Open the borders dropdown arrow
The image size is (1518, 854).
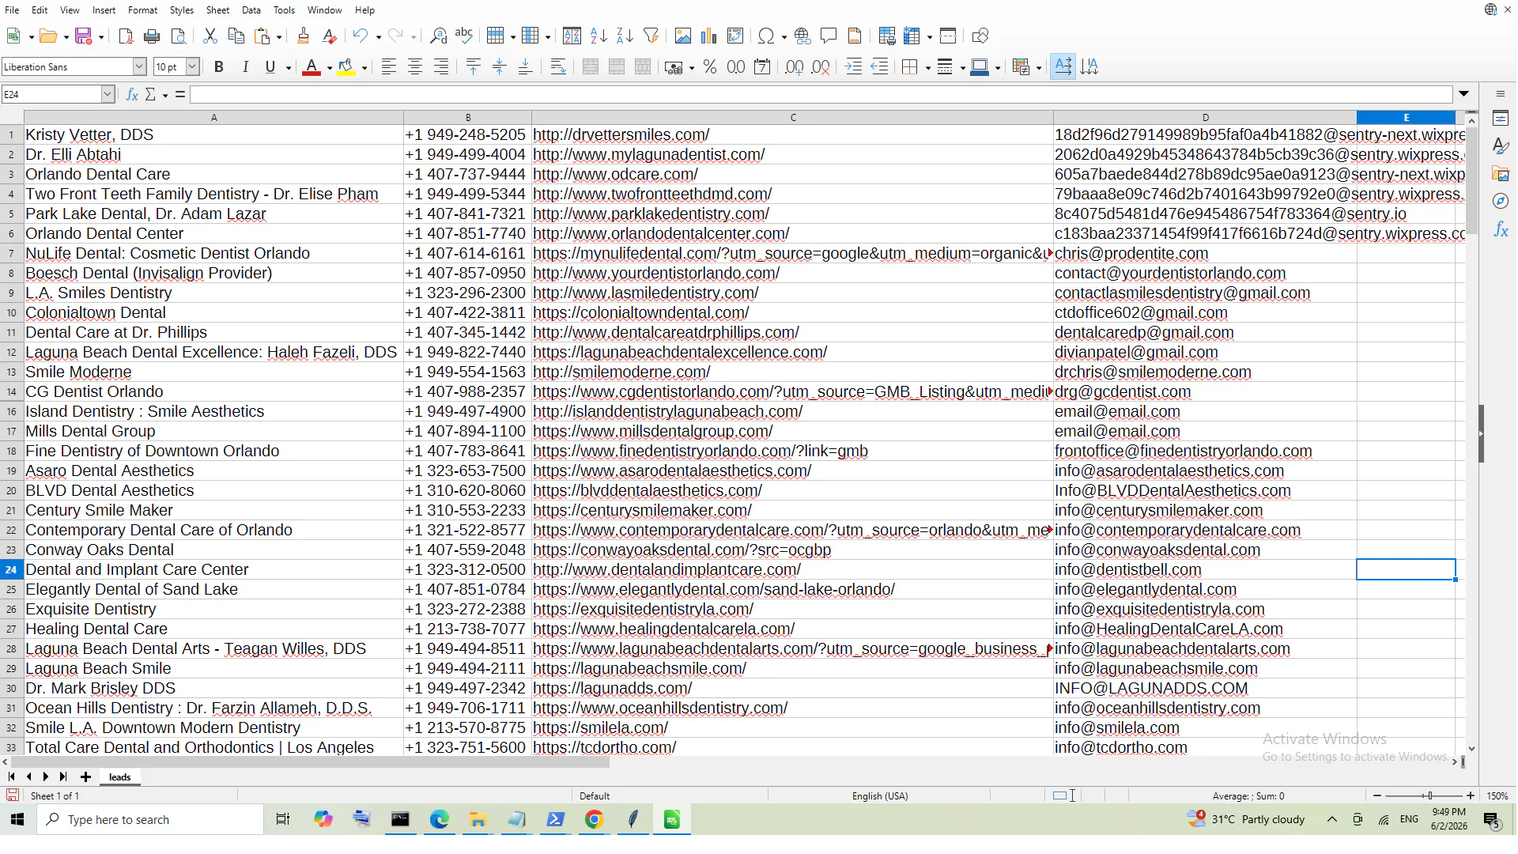(x=927, y=68)
